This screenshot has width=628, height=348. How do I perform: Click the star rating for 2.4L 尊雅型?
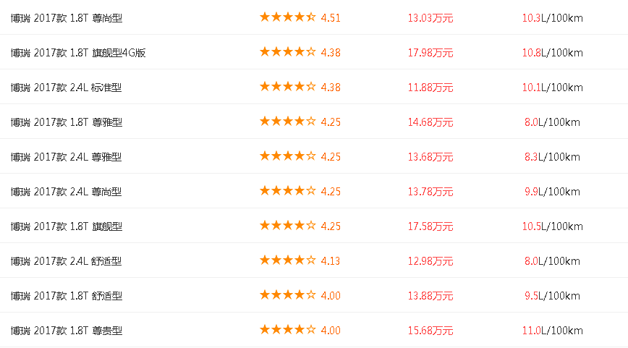(288, 156)
